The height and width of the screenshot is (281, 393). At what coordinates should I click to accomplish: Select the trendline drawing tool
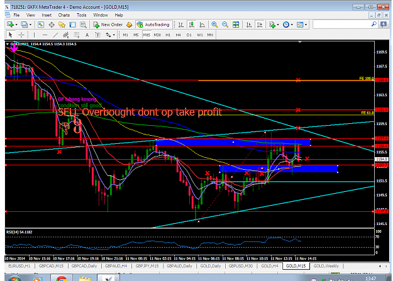tap(55, 35)
